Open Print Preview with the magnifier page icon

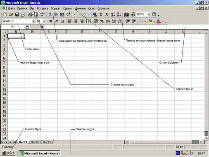click(x=36, y=14)
